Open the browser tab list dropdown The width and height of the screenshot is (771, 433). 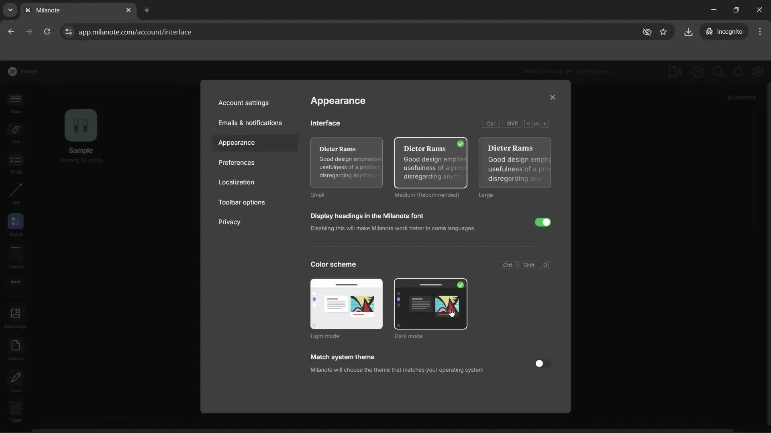point(10,10)
